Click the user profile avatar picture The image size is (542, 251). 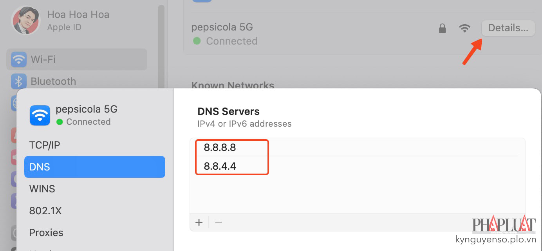pos(25,20)
